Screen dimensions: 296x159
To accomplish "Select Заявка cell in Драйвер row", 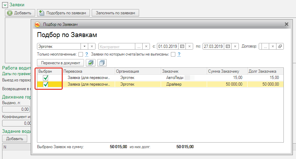I will [89, 84].
